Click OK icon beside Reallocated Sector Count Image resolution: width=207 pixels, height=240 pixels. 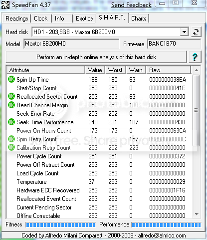pyautogui.click(x=11, y=96)
